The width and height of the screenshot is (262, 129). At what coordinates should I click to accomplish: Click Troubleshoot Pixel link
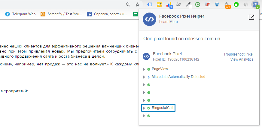[239, 54]
